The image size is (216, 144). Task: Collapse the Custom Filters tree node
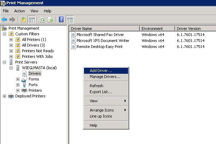[x=4, y=34]
